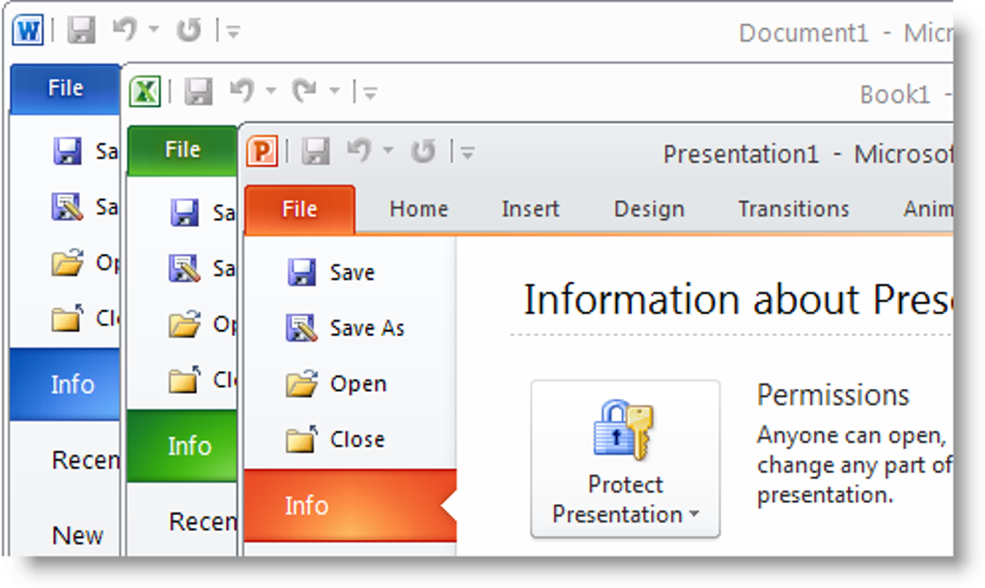Image resolution: width=985 pixels, height=588 pixels.
Task: Click the undo arrow in Word's quick access toolbar
Action: (124, 31)
